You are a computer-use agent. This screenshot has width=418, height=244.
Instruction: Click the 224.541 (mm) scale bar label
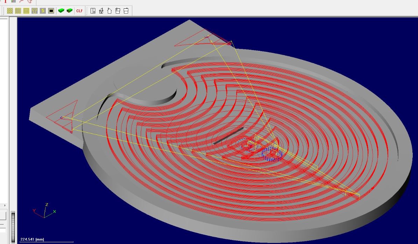(x=32, y=239)
